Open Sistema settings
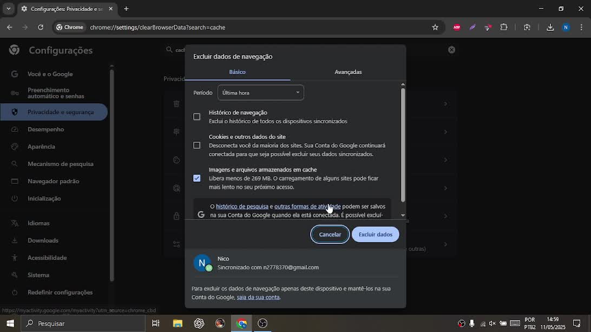 54,275
